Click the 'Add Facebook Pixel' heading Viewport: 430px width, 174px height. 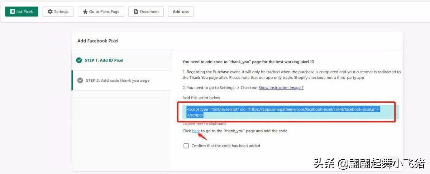pyautogui.click(x=98, y=41)
